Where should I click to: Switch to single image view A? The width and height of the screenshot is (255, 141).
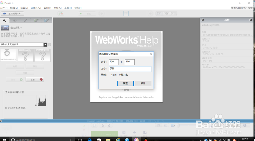[x=159, y=14]
